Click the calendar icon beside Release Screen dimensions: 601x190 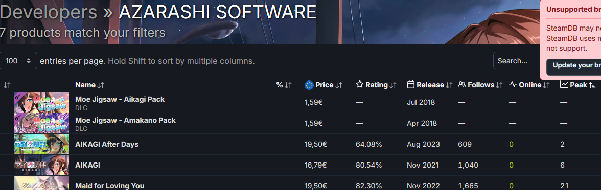[411, 85]
